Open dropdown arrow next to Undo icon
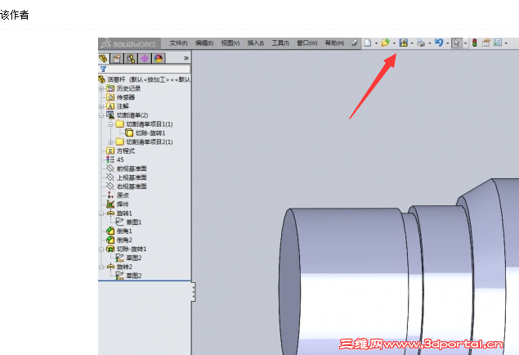The width and height of the screenshot is (519, 355). [448, 43]
